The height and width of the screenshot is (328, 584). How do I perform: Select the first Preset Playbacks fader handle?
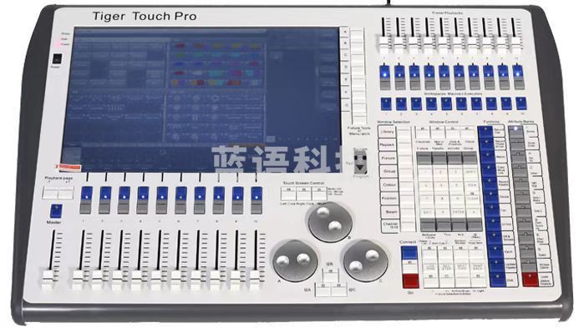385,44
